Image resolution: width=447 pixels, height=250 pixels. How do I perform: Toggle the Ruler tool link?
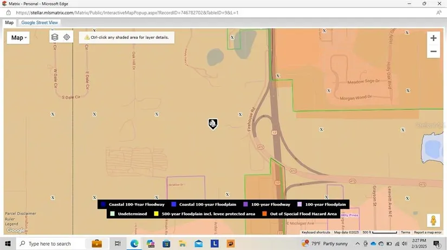10,219
